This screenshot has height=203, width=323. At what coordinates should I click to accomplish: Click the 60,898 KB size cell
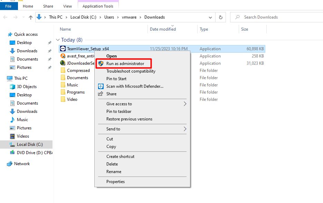(255, 49)
